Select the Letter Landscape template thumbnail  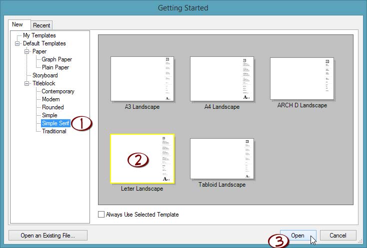[x=142, y=159]
